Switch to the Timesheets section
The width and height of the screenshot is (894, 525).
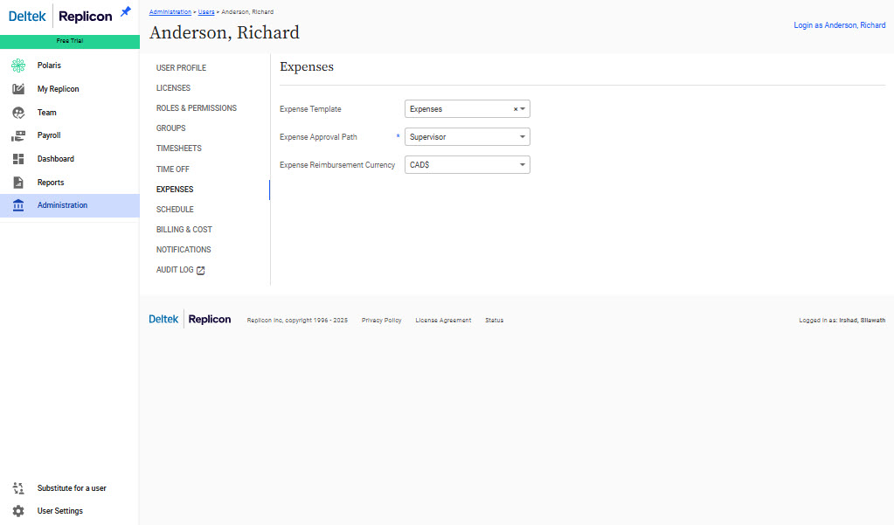[x=178, y=149]
